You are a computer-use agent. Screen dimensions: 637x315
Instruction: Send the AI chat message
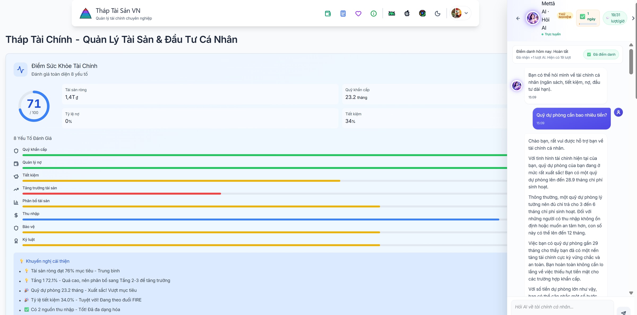[623, 312]
